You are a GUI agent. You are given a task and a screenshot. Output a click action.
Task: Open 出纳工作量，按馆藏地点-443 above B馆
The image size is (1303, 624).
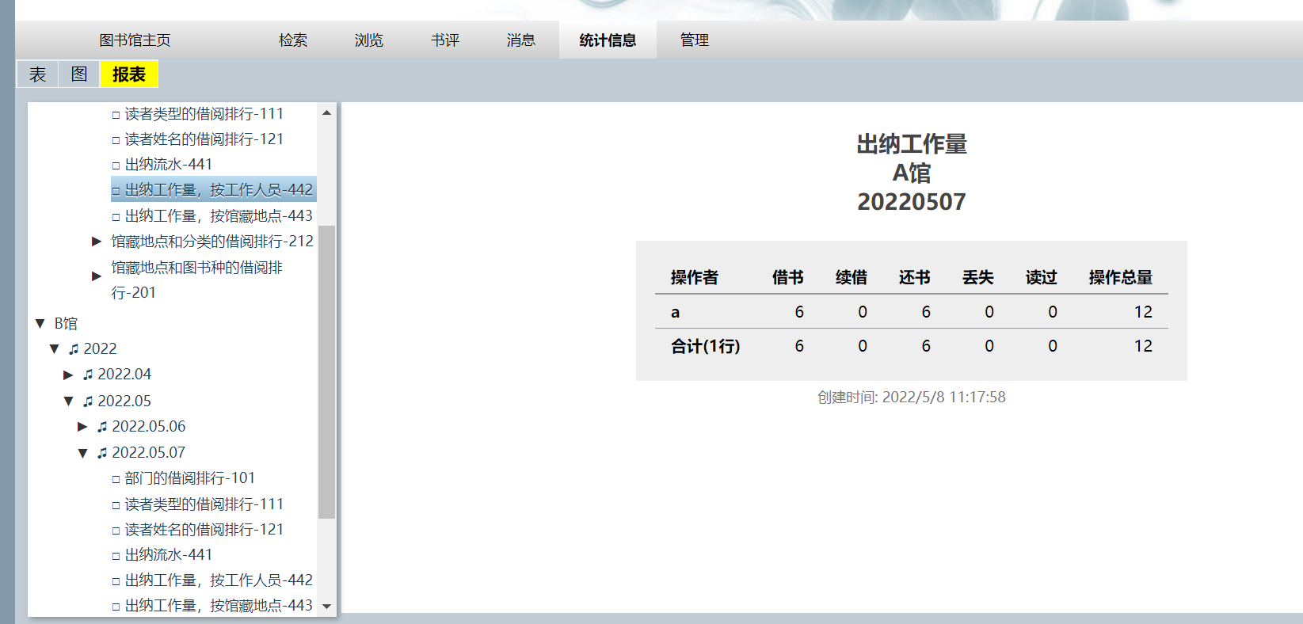click(x=219, y=216)
